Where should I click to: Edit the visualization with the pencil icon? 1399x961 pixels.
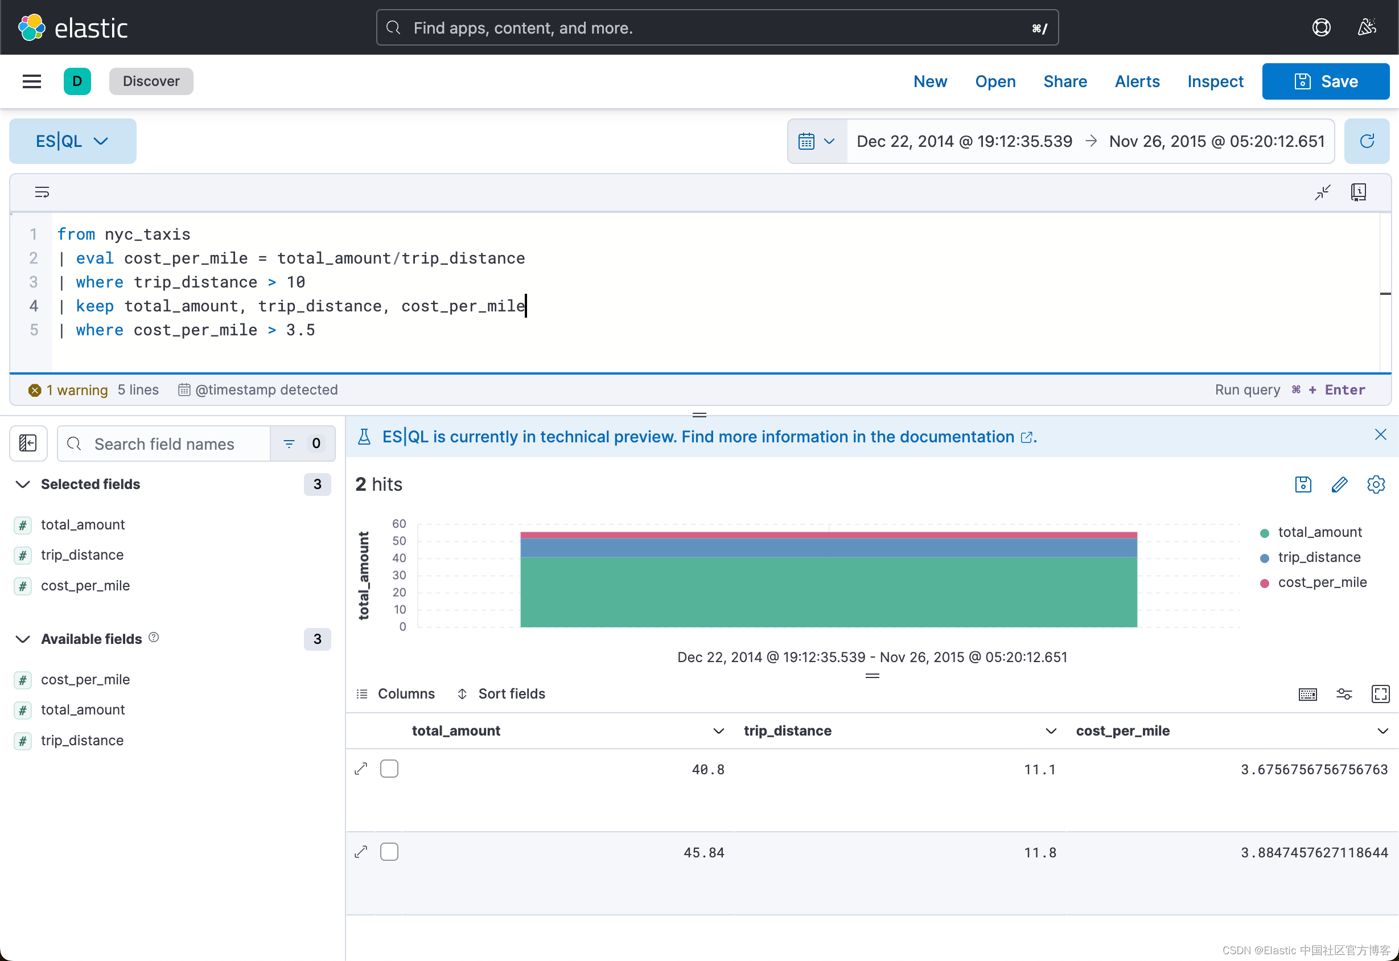pyautogui.click(x=1339, y=484)
